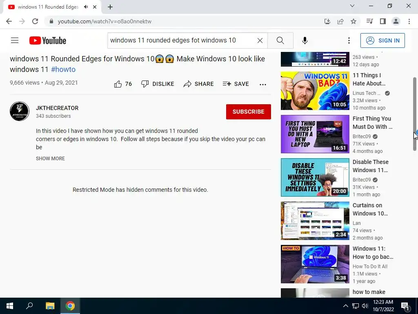Image resolution: width=418 pixels, height=314 pixels.
Task: Toggle Chrome side panel icon
Action: click(383, 21)
